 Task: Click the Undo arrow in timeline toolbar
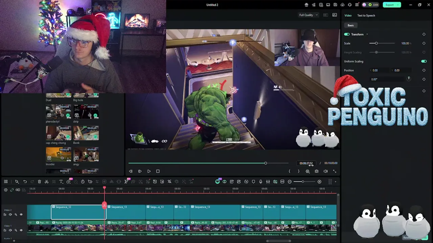(x=25, y=182)
